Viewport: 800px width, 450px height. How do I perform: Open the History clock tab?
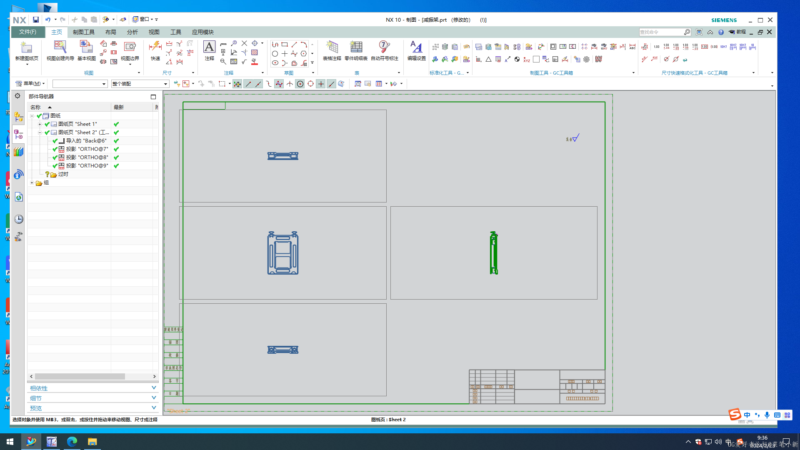coord(18,219)
